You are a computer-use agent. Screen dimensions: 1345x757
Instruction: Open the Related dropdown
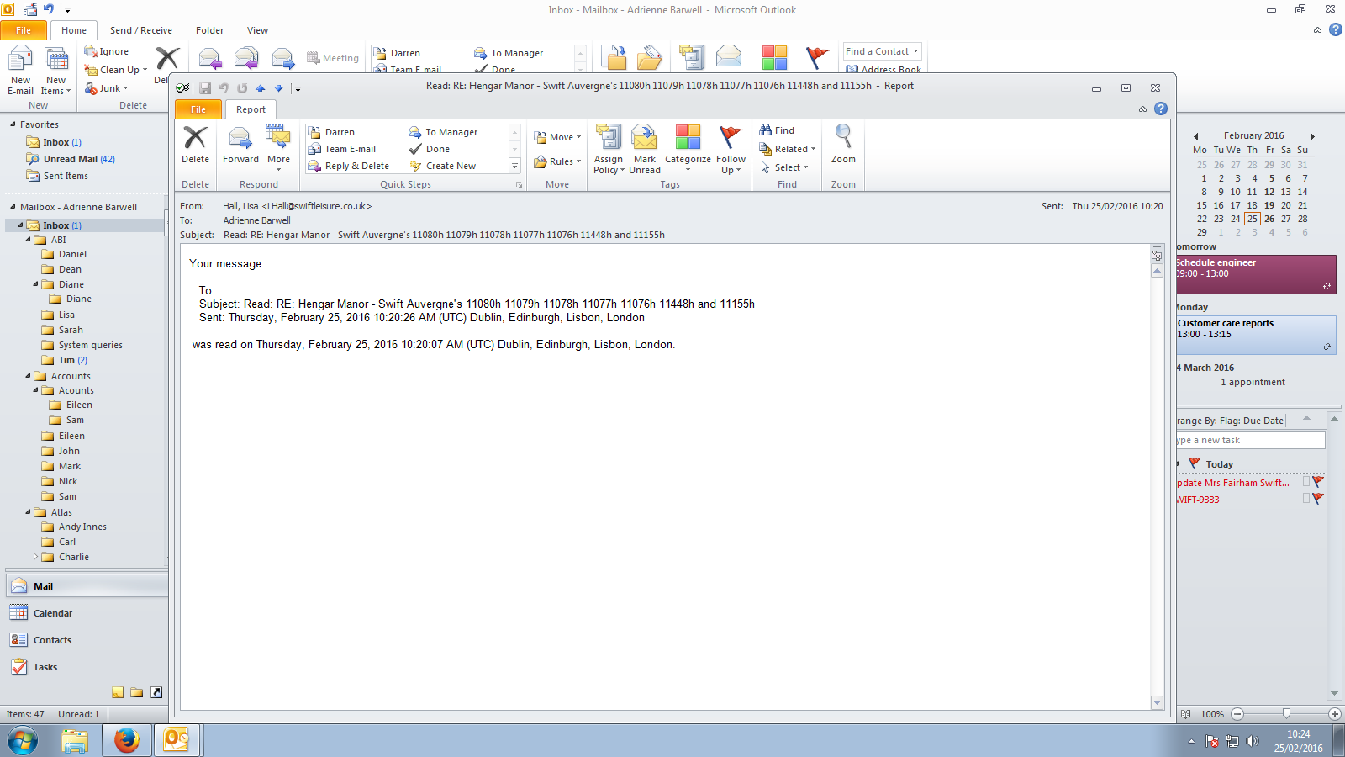pyautogui.click(x=787, y=149)
